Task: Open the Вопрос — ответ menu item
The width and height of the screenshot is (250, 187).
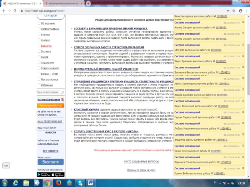Action: point(49,74)
